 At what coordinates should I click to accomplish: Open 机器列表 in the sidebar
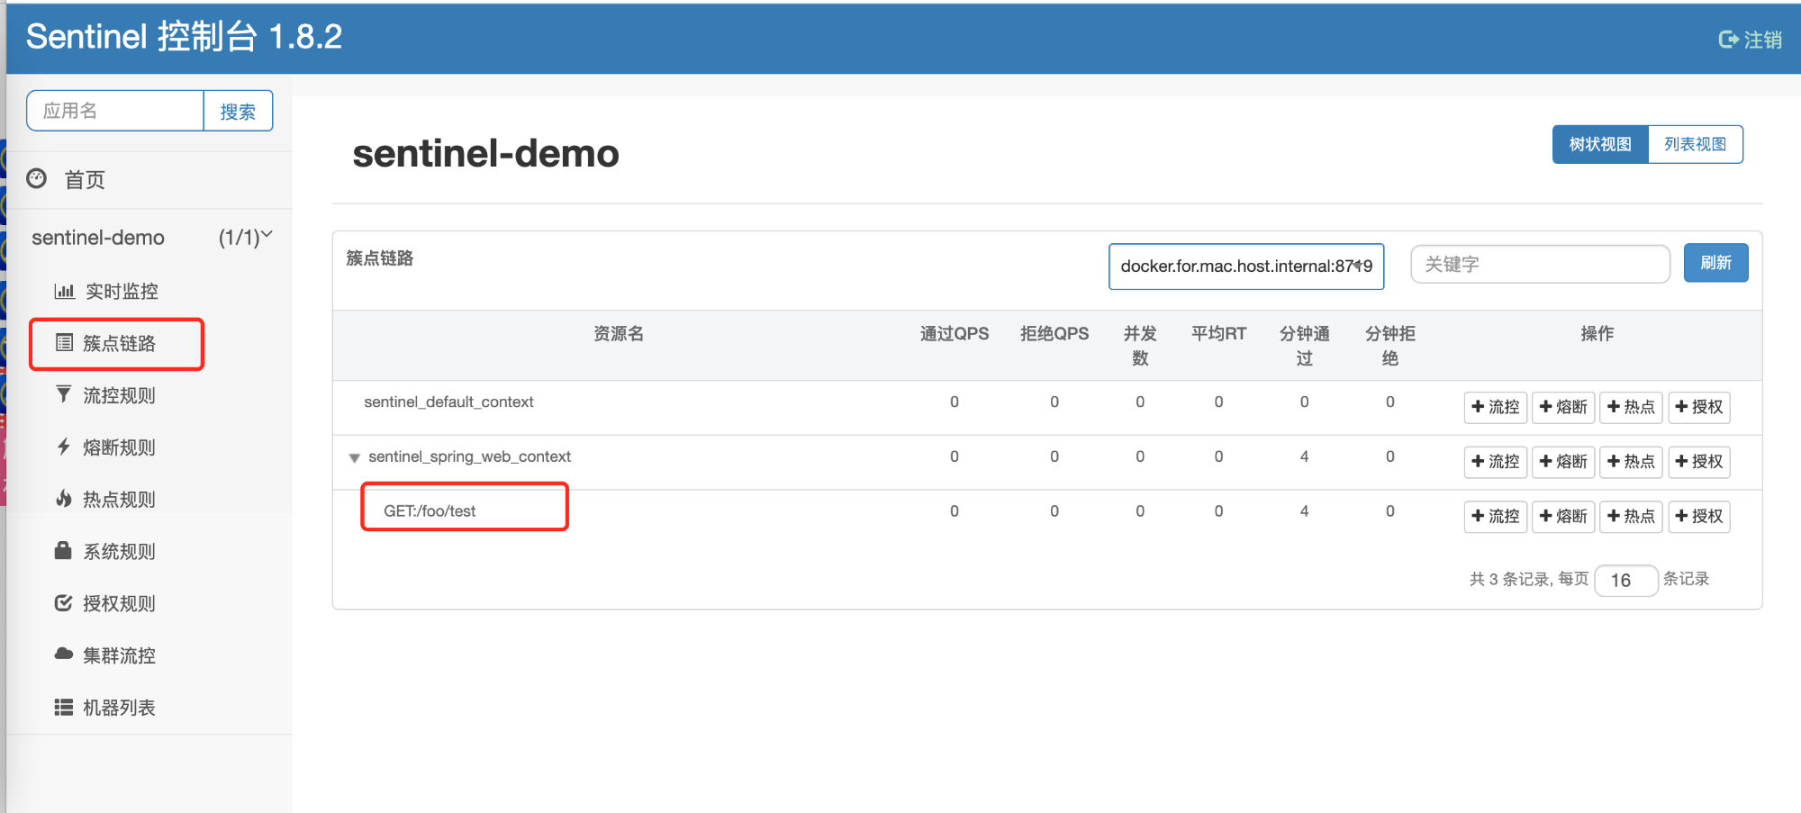tap(119, 708)
